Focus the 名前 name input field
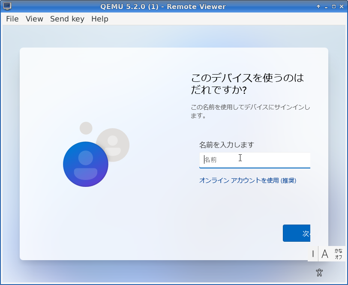Screen dimensions: 348x285 point(255,159)
